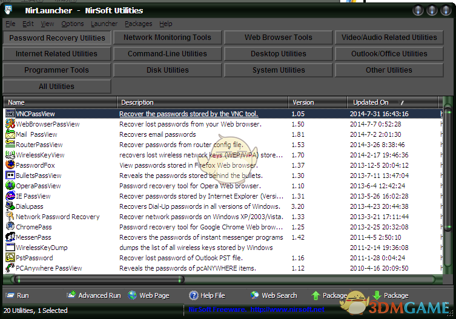Show All Utilities category
The height and width of the screenshot is (319, 456).
click(x=57, y=87)
